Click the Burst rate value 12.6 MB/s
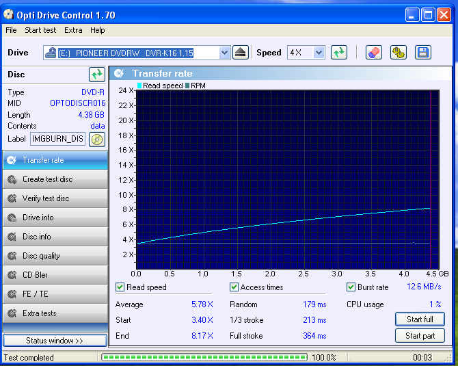This screenshot has width=458, height=366. click(424, 287)
